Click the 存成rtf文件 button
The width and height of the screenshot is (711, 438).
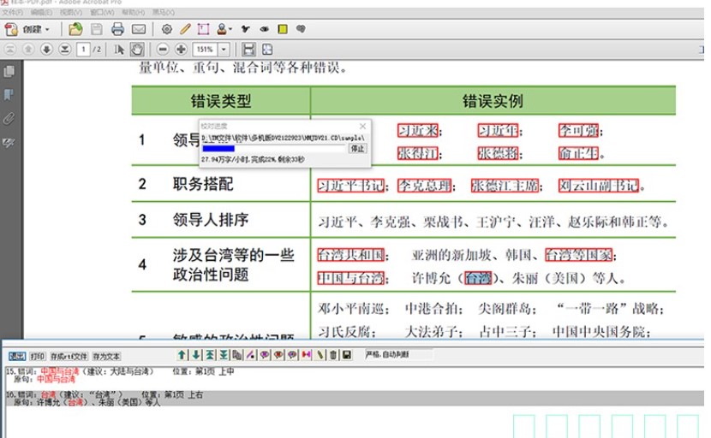tap(69, 356)
